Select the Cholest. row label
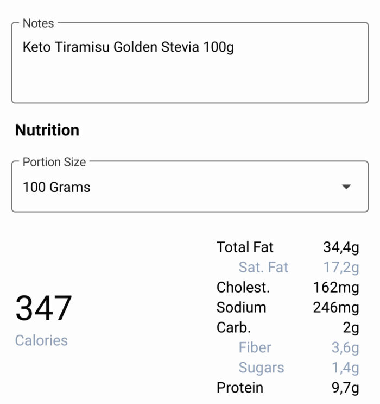Screen dimensions: 380x404 click(243, 287)
